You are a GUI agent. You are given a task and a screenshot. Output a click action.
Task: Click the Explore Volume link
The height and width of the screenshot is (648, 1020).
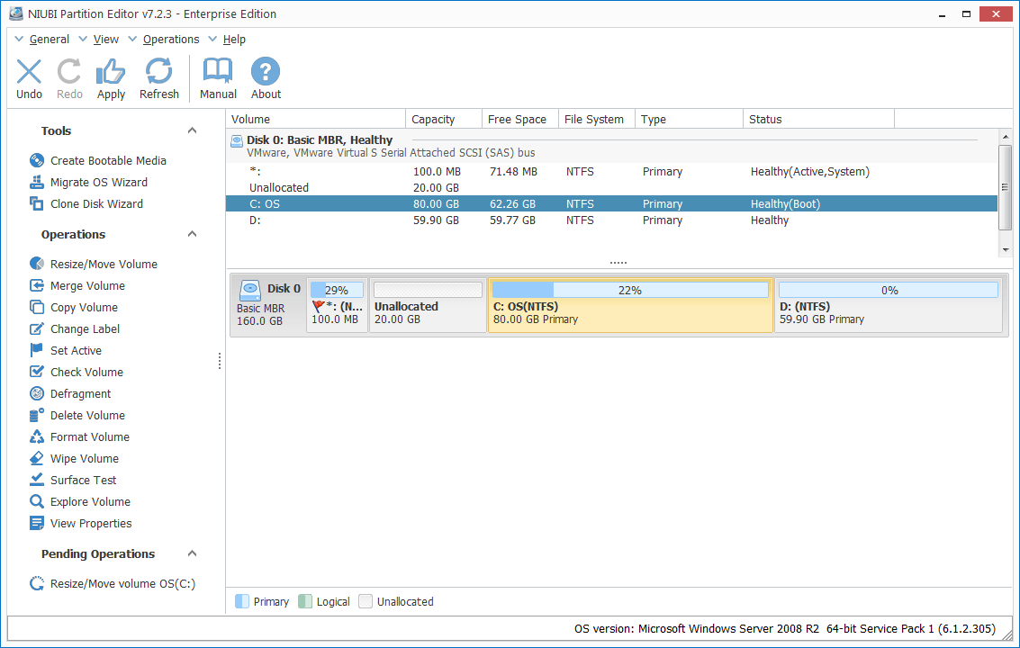(x=90, y=501)
